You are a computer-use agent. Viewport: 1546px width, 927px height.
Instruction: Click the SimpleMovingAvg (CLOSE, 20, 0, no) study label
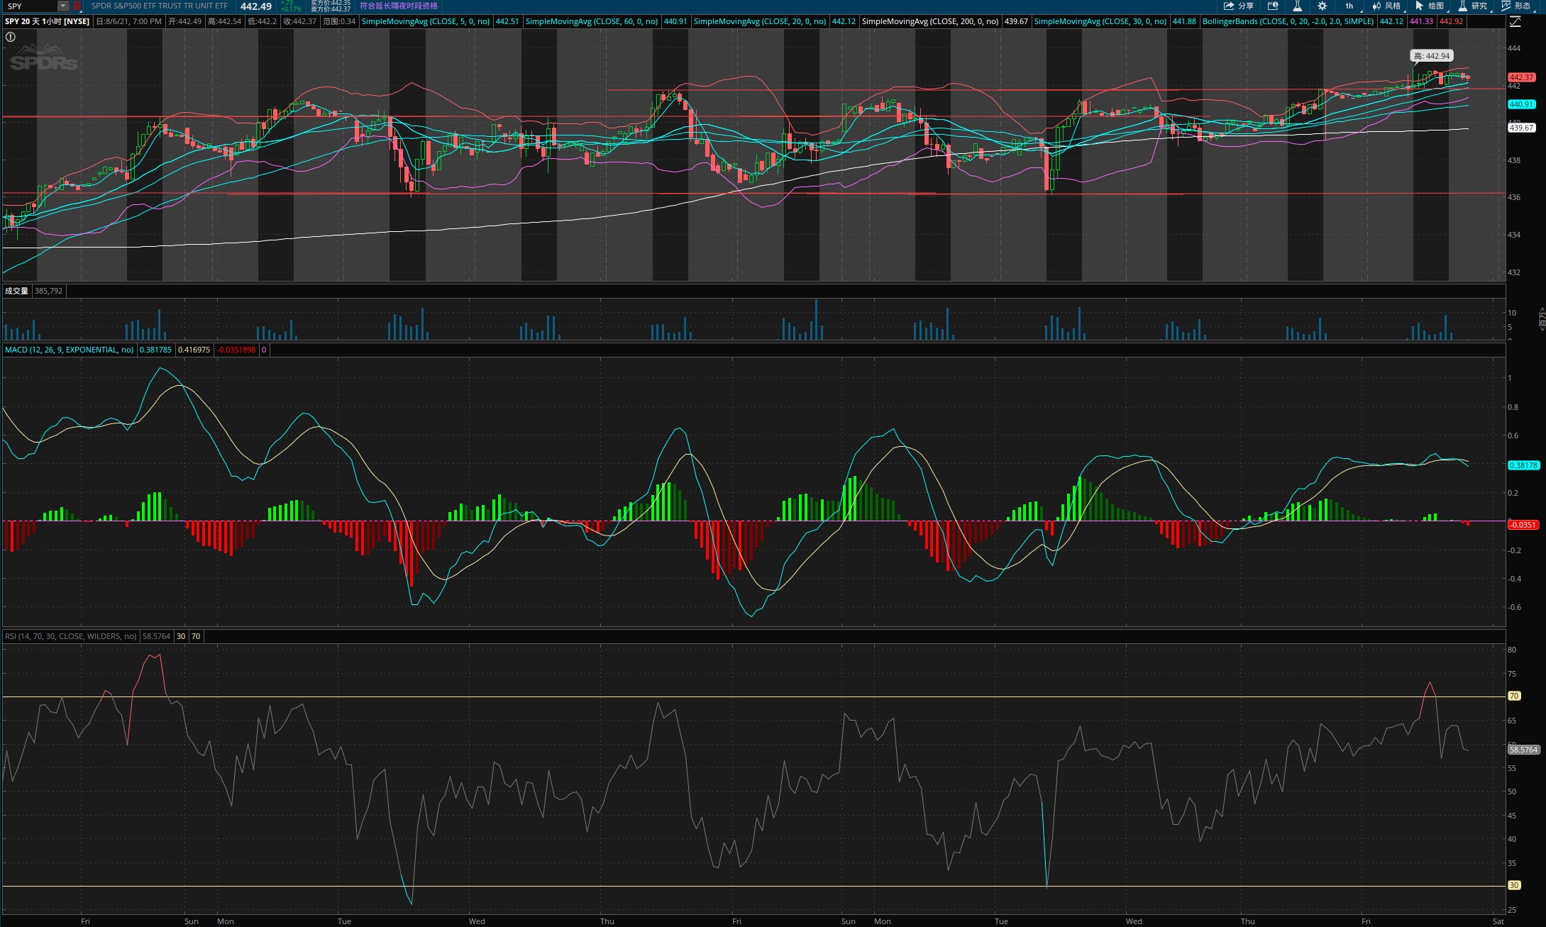point(759,21)
